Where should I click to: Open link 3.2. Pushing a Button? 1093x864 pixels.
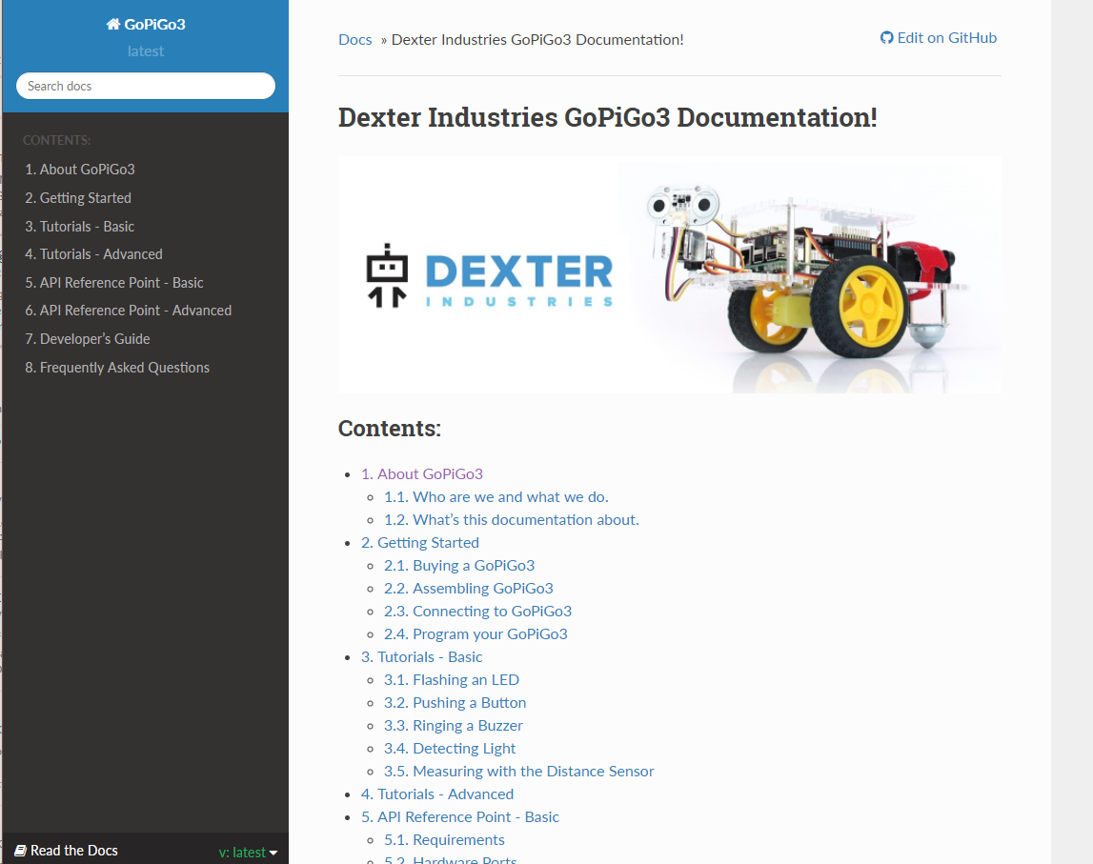(x=455, y=703)
